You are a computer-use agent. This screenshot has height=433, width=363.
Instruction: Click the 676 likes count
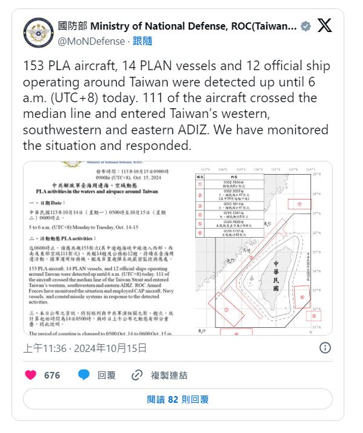[52, 375]
